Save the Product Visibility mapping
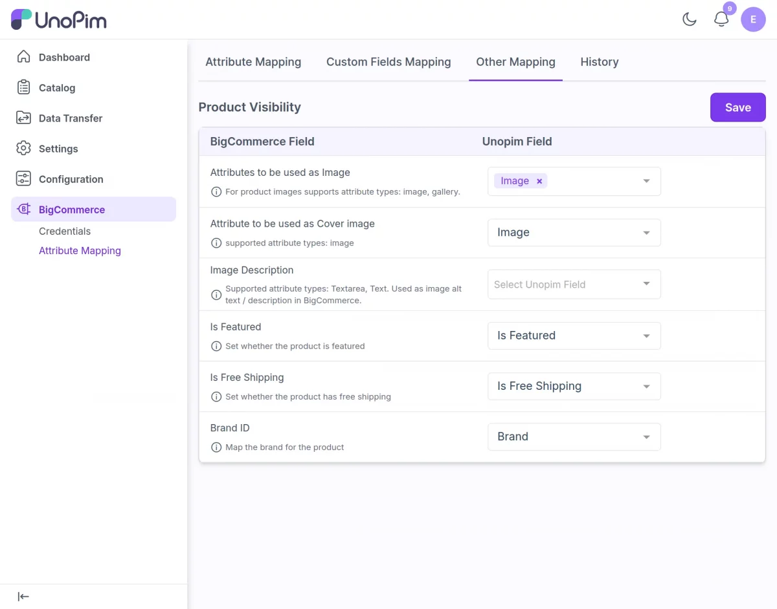The height and width of the screenshot is (609, 777). click(738, 107)
